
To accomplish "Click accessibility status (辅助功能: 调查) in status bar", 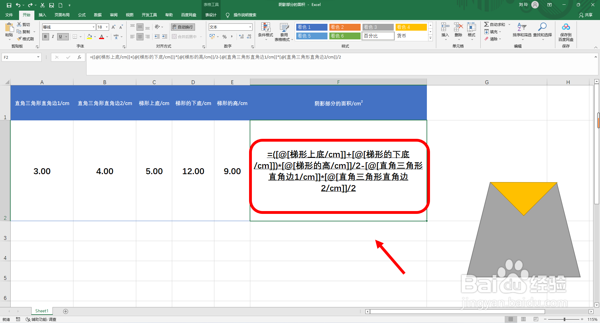I will pos(41,319).
